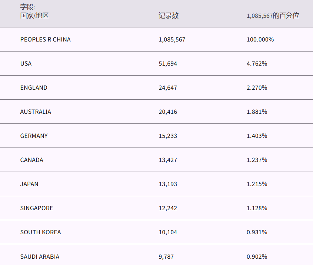Select the USA row label
The image size is (313, 265).
tap(26, 64)
